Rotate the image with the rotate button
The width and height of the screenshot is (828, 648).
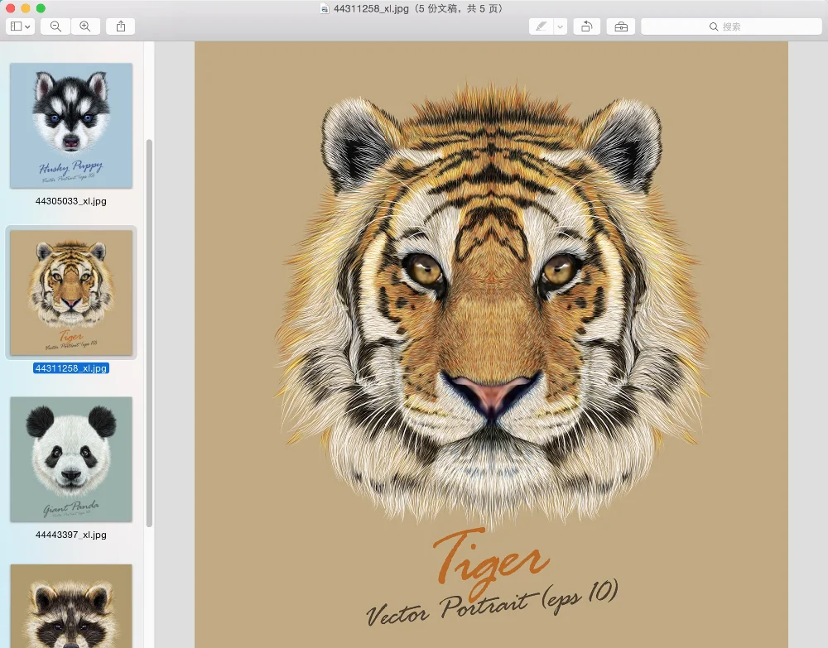pos(587,26)
